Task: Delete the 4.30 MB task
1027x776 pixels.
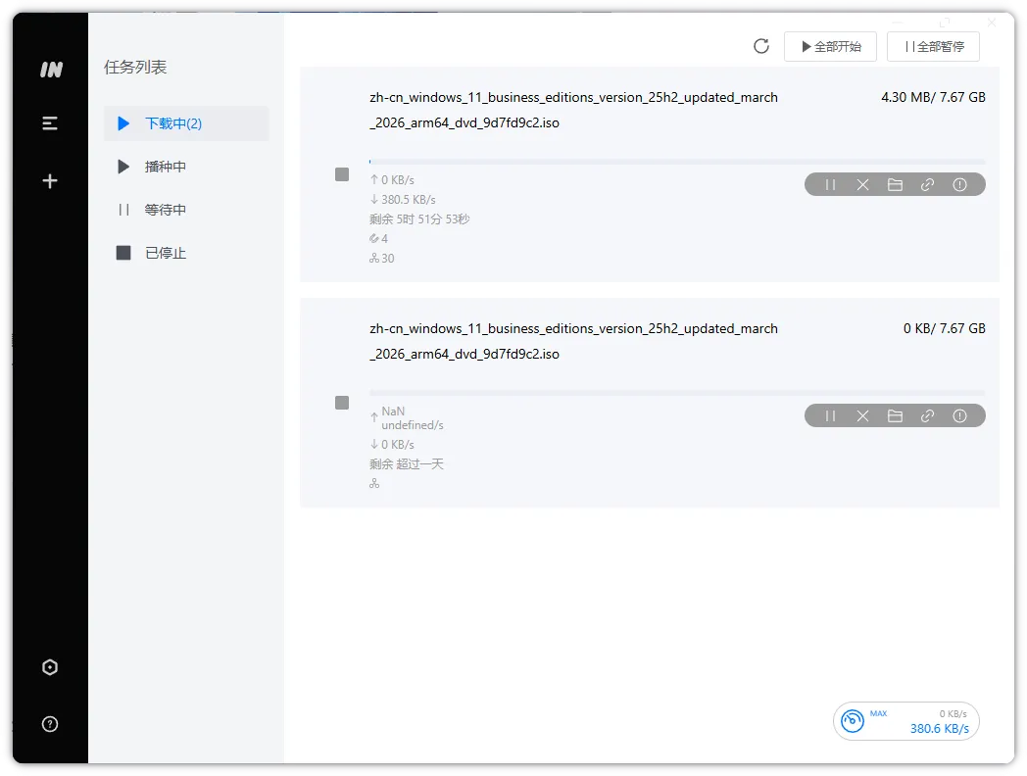Action: coord(862,184)
